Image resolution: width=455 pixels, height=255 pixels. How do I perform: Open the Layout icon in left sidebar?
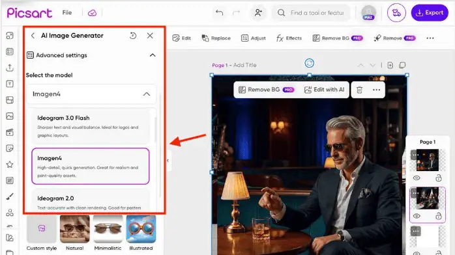coord(10,100)
